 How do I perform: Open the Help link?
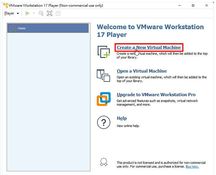(122, 118)
